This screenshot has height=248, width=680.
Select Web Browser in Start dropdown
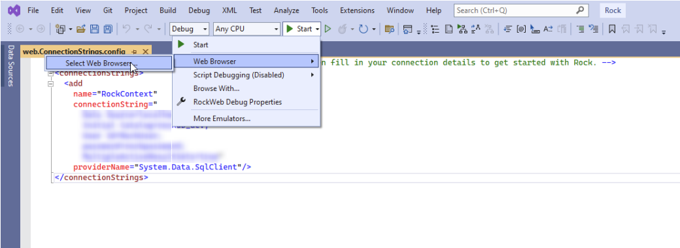point(246,62)
